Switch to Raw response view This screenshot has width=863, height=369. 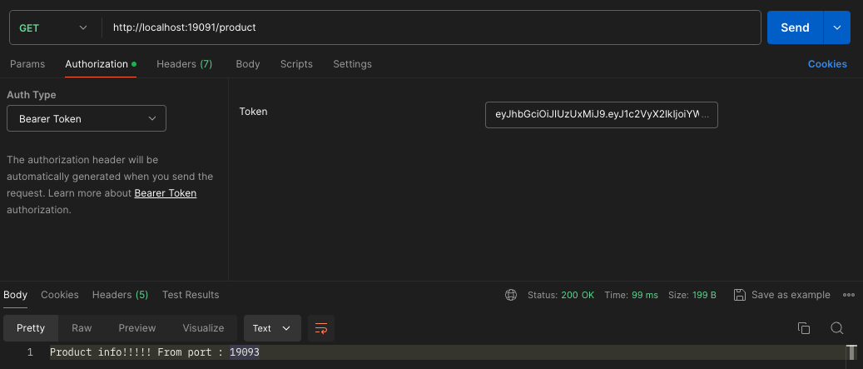[x=82, y=328]
